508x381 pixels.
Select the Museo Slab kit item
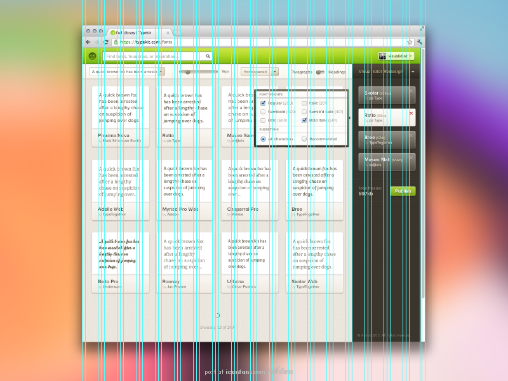click(387, 162)
